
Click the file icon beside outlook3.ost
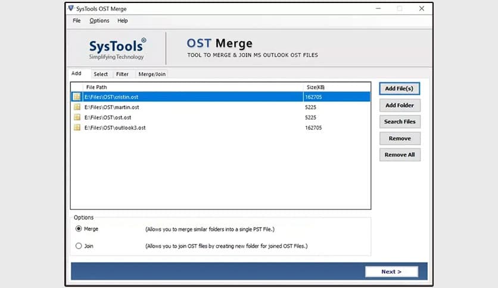[x=77, y=127]
